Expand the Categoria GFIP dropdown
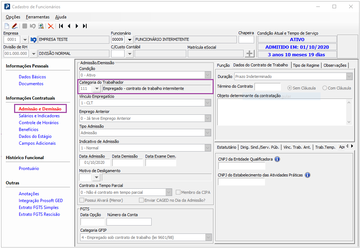 coord(208,237)
